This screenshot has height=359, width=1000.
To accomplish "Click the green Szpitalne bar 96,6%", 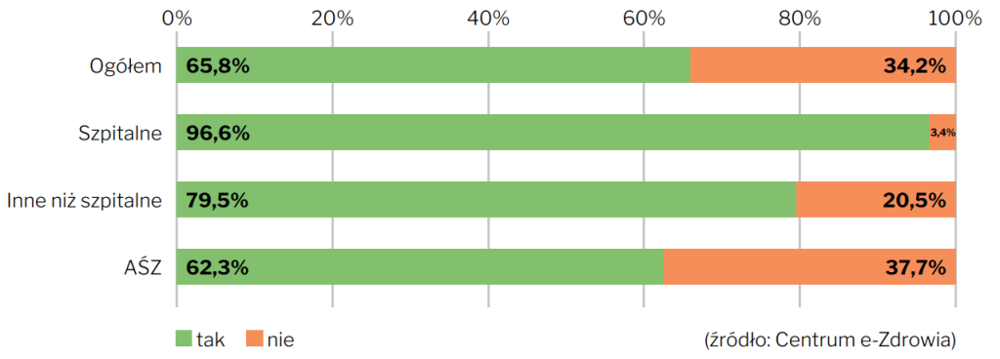I will pyautogui.click(x=553, y=133).
